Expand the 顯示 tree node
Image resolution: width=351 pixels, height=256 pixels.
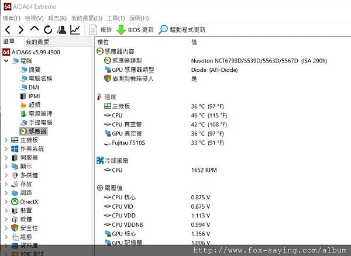pos(6,167)
